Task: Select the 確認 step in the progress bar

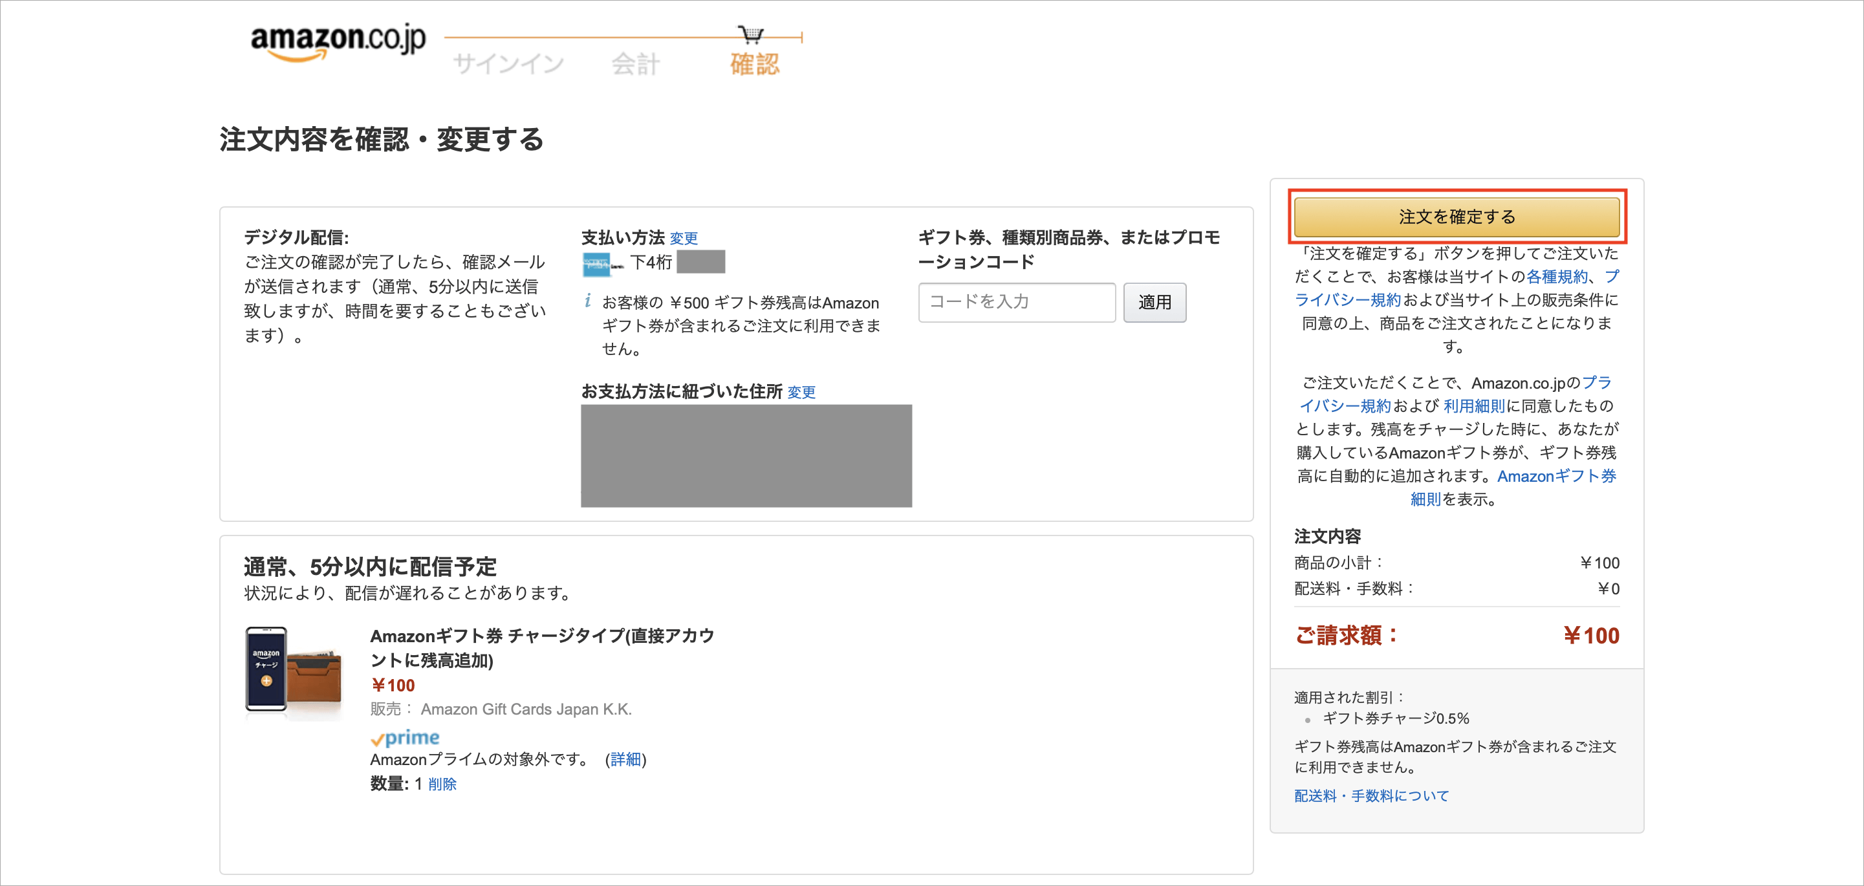Action: pyautogui.click(x=754, y=65)
